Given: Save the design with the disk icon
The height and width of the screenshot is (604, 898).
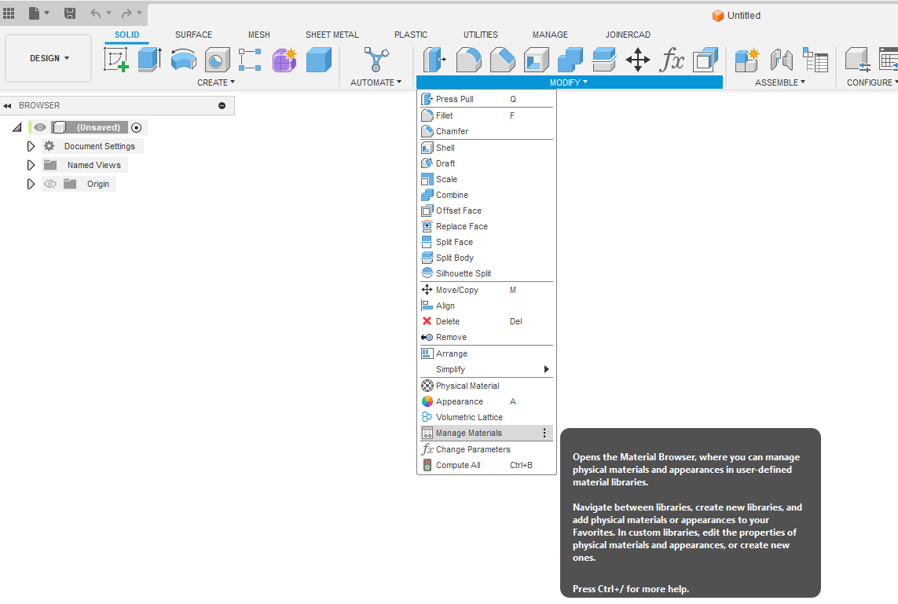Looking at the screenshot, I should pyautogui.click(x=70, y=13).
